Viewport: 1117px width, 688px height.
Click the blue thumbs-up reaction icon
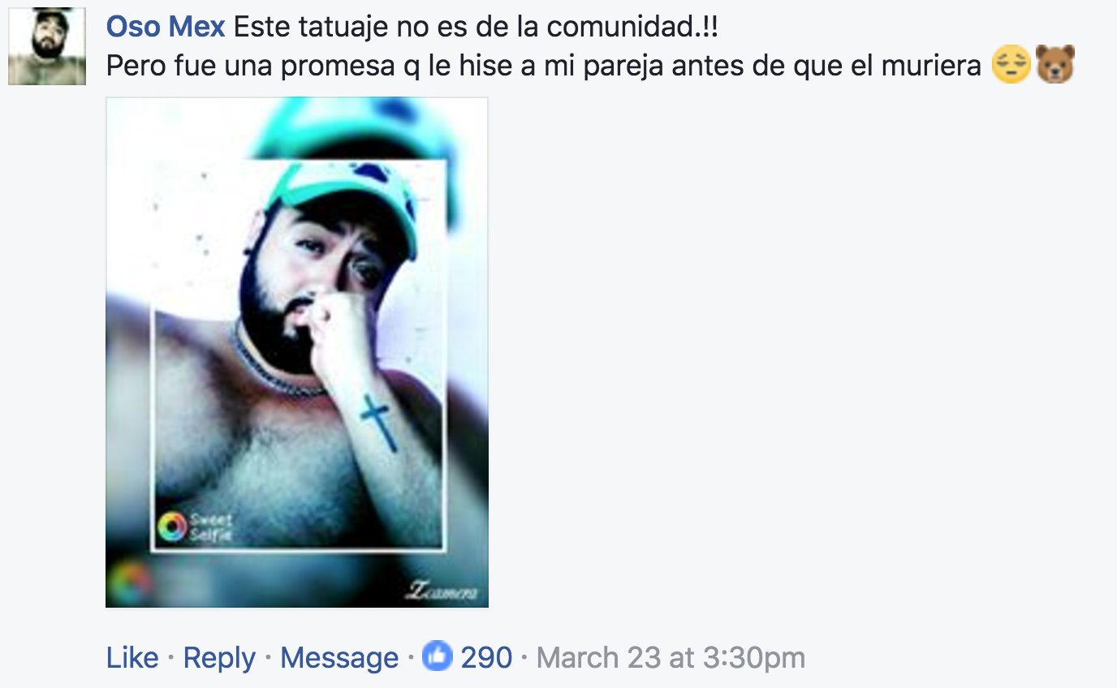[437, 656]
